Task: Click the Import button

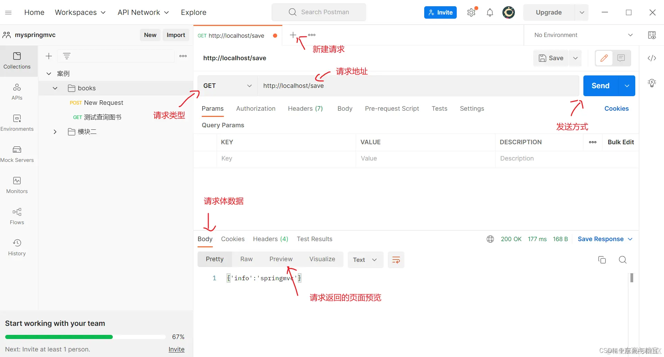Action: (176, 35)
